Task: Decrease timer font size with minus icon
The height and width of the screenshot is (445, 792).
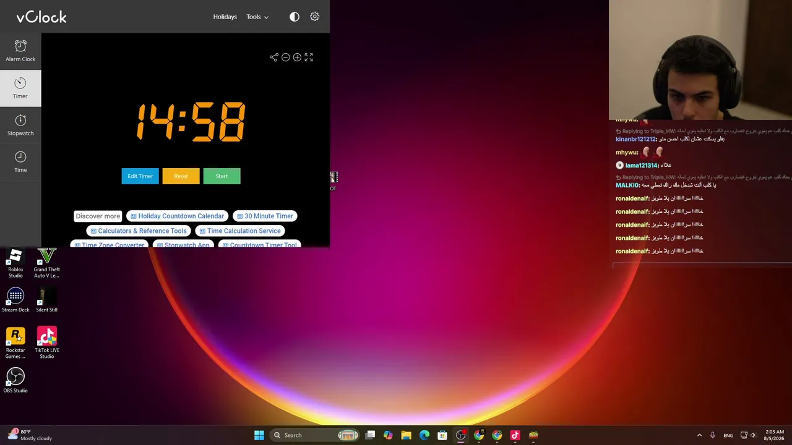Action: pyautogui.click(x=286, y=57)
